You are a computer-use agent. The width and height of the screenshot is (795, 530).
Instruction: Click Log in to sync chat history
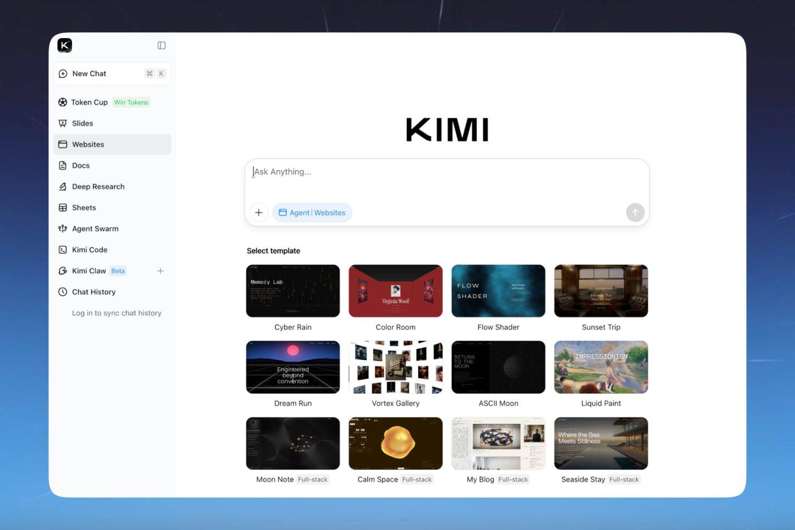point(117,313)
